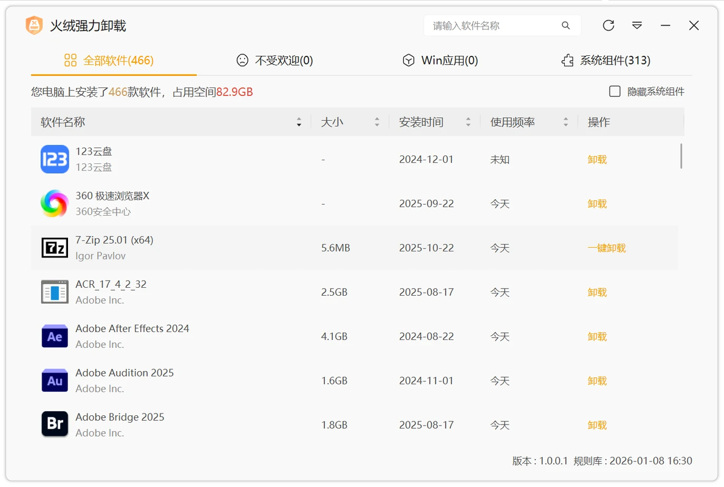The image size is (724, 487).
Task: Select the 7-Zip 25.01 (x64) name
Action: 115,240
